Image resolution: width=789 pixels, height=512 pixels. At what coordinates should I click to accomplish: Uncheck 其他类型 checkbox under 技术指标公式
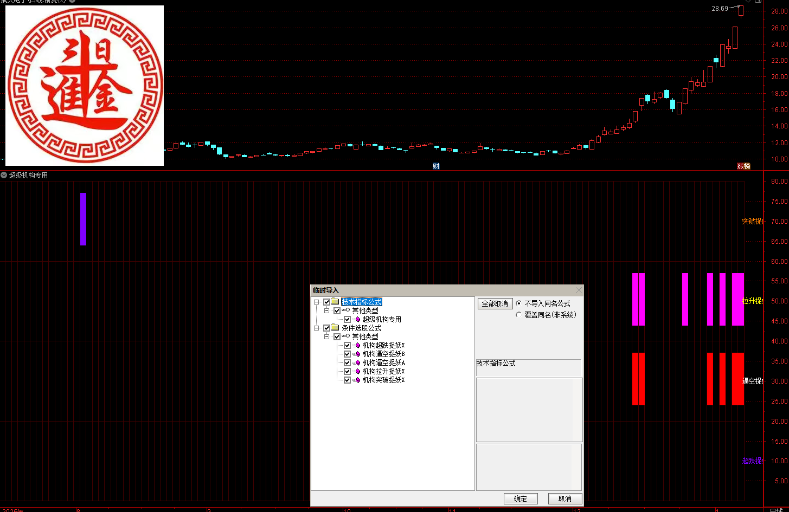pos(337,310)
